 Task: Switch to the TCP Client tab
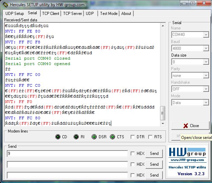click(x=51, y=14)
